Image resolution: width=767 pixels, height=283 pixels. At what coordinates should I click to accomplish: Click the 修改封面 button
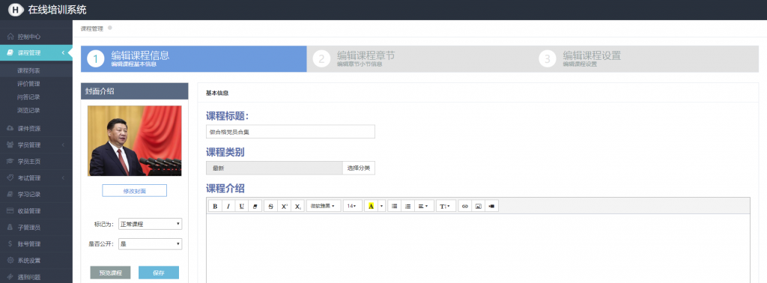tap(135, 191)
